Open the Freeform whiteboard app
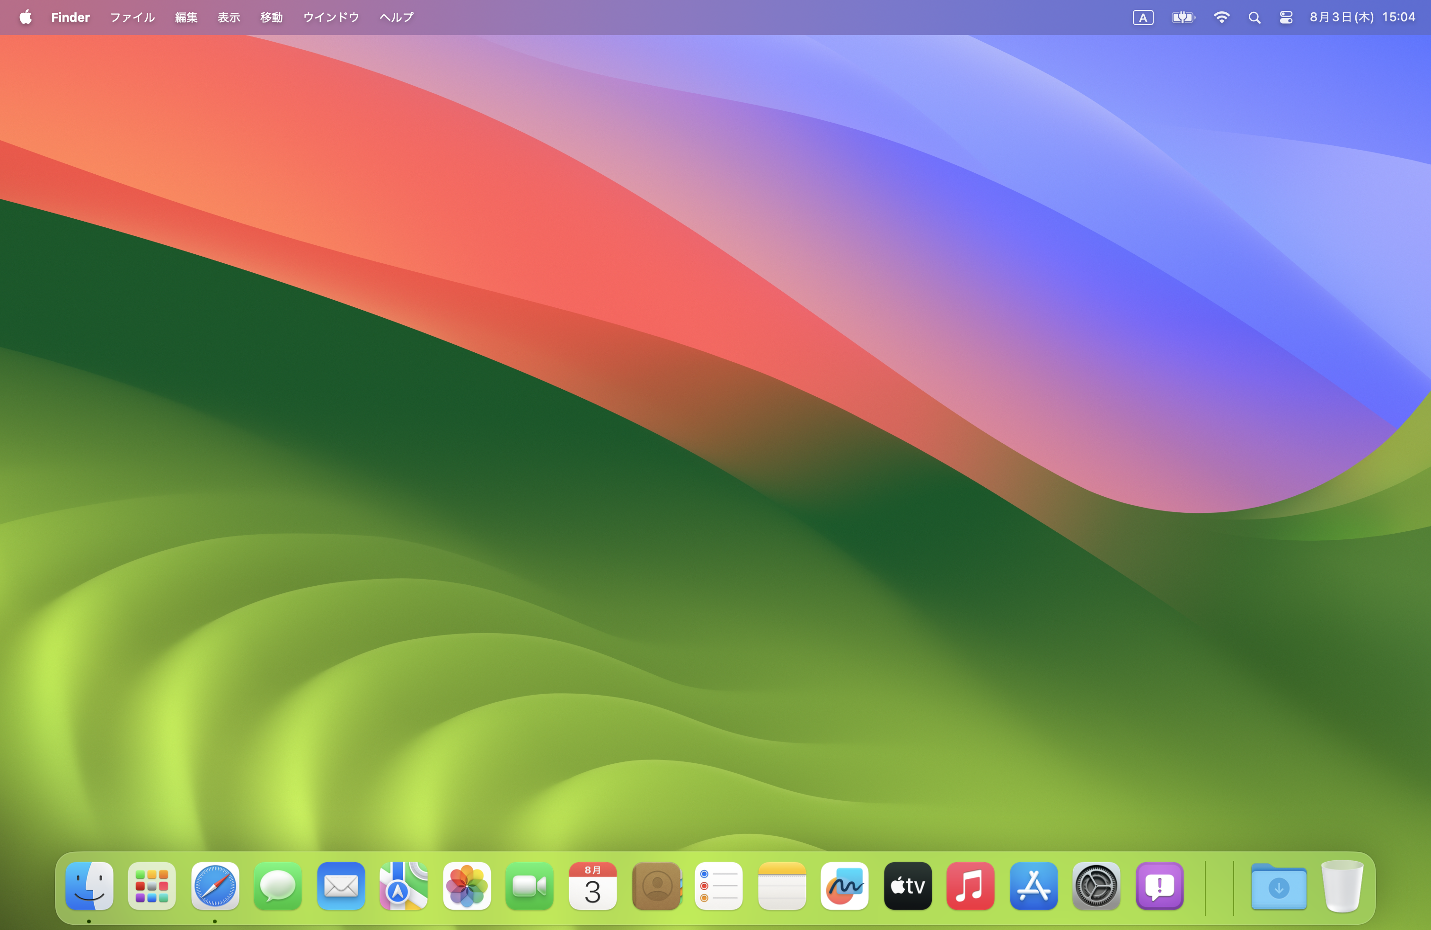Screen dimensions: 1431x930 click(x=844, y=886)
